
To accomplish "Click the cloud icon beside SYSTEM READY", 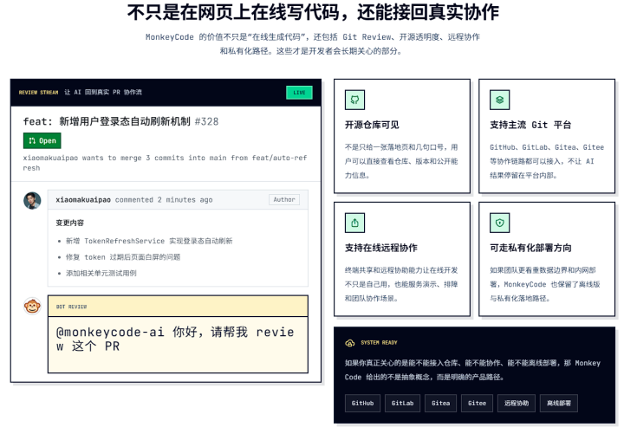I will [349, 342].
